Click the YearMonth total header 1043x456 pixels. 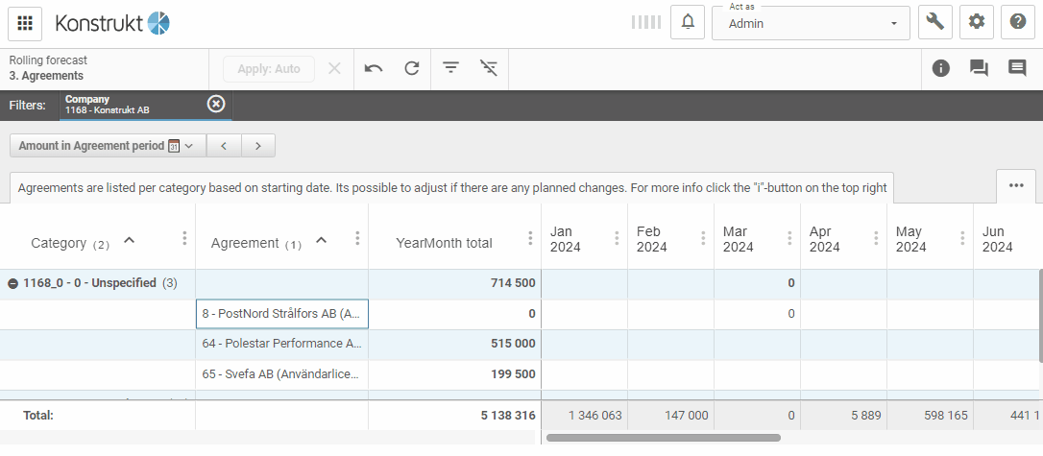[445, 243]
